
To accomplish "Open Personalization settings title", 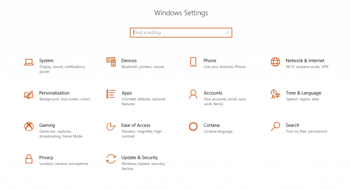I will click(54, 93).
